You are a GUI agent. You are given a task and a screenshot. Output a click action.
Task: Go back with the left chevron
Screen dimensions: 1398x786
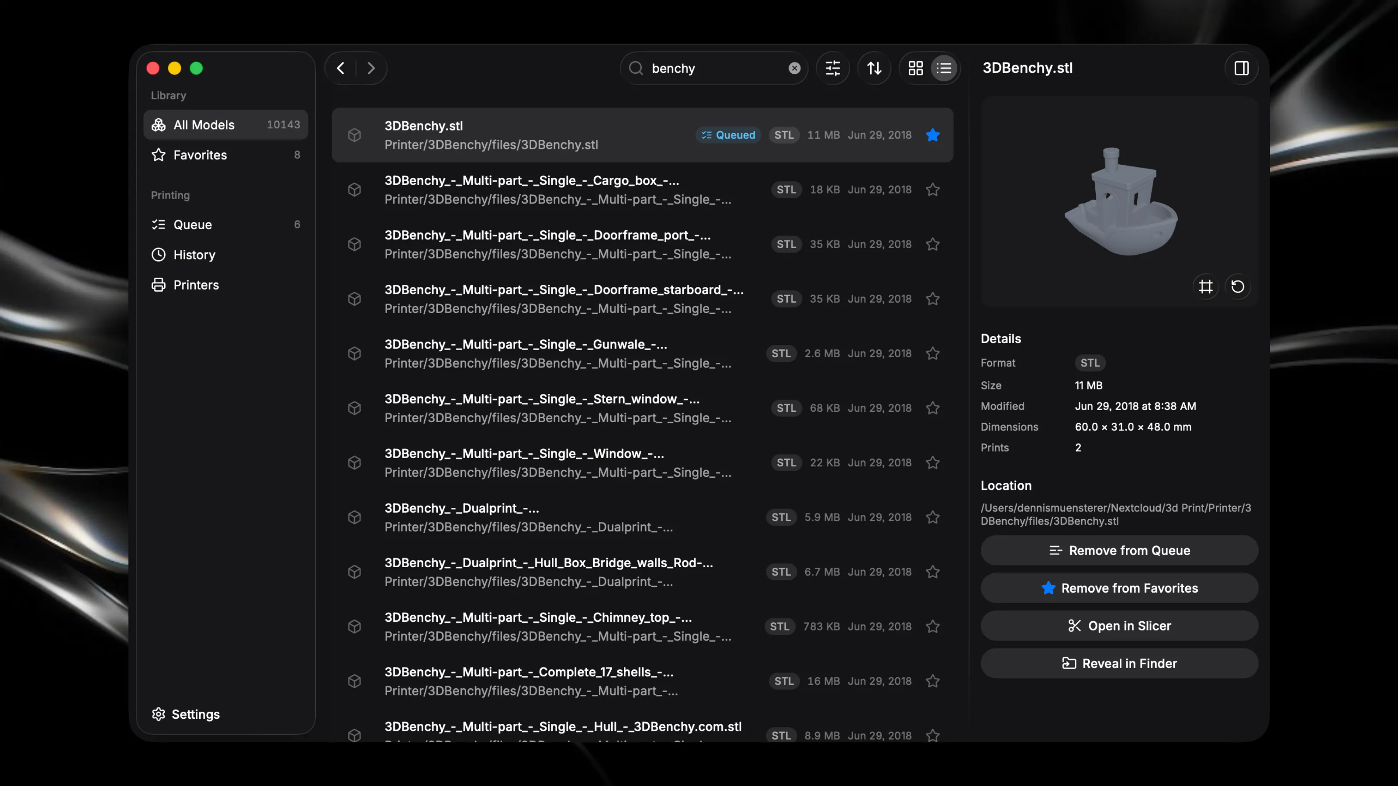pos(340,69)
